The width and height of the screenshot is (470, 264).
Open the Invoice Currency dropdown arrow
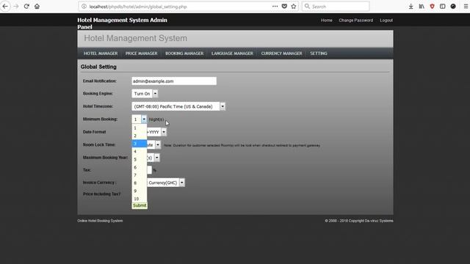(181, 183)
